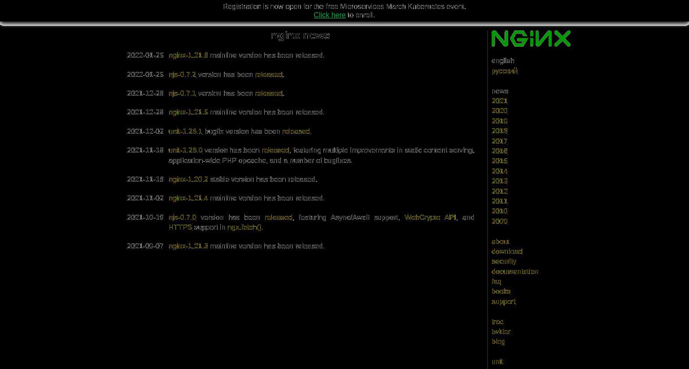
Task: Open nginx-1.21.6 release link
Action: (188, 55)
